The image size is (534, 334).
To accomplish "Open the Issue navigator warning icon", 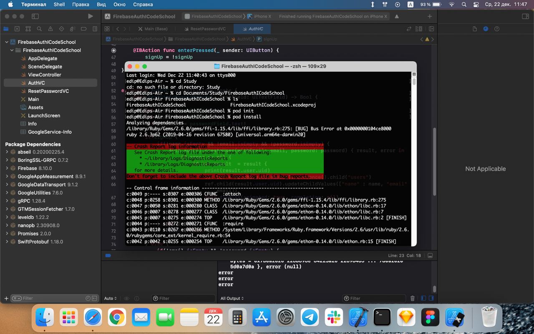I will (x=50, y=29).
